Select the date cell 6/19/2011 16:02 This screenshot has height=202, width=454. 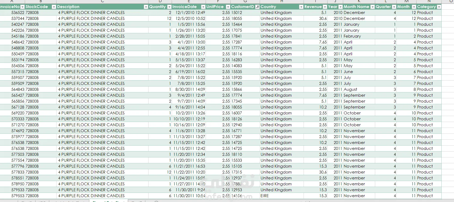[189, 72]
